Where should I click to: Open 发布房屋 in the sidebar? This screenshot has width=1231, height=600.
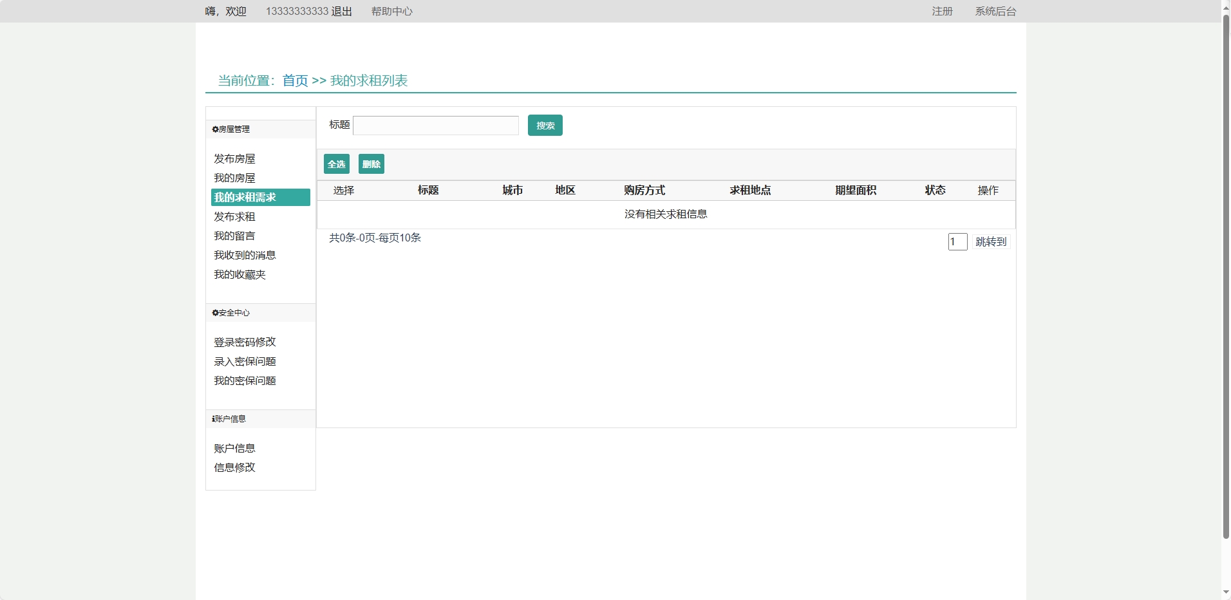pyautogui.click(x=234, y=159)
